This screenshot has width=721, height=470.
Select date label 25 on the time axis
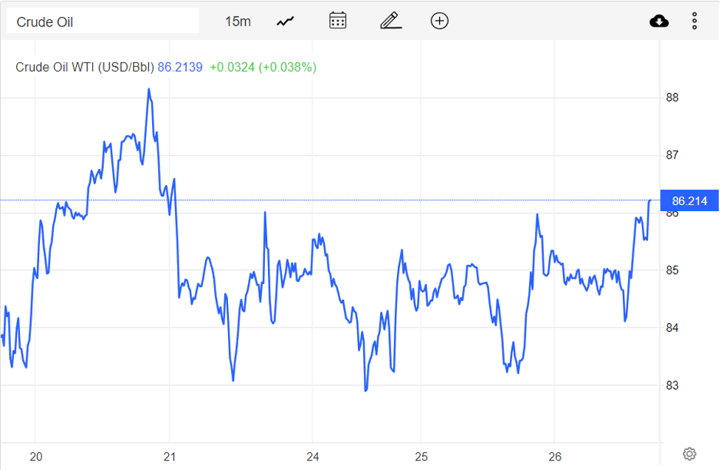tap(421, 455)
